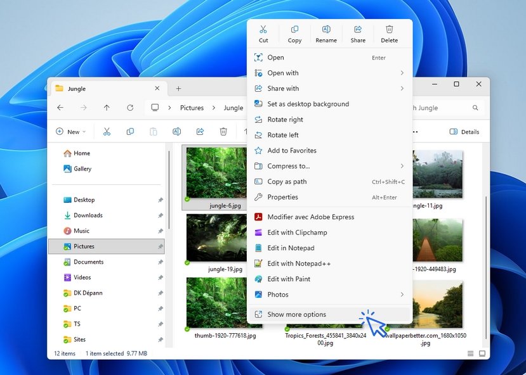Screen dimensions: 526x375
Task: Click the Rename icon in context menu
Action: 326,34
